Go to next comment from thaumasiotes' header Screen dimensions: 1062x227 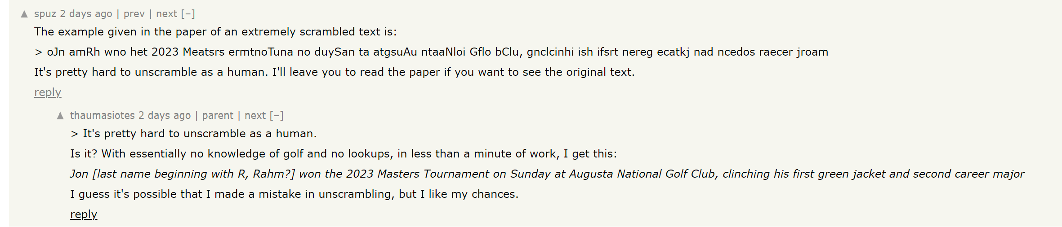pos(255,116)
